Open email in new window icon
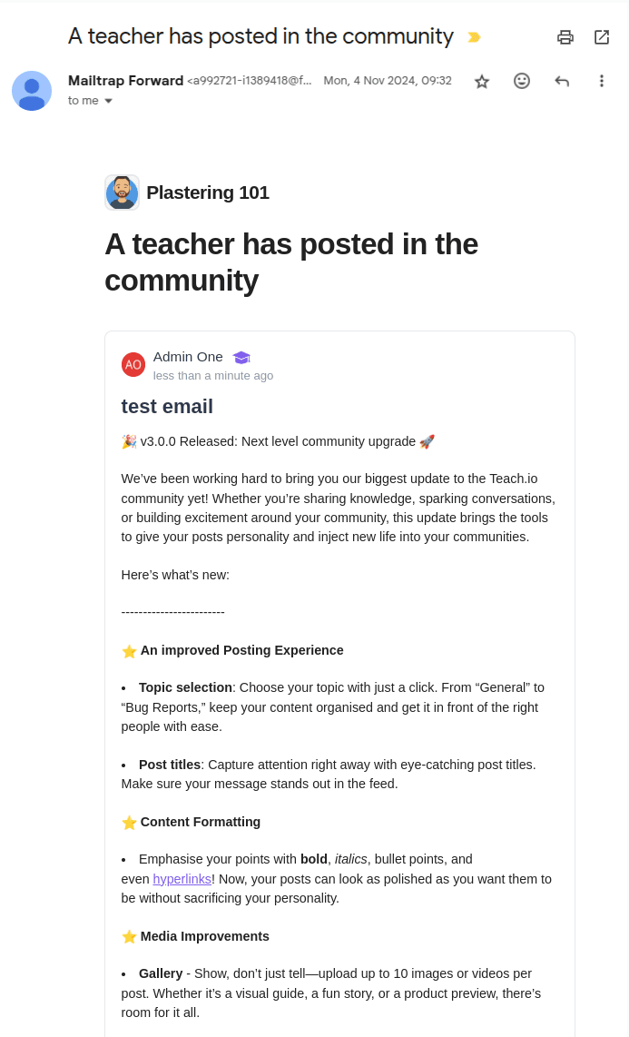 pyautogui.click(x=602, y=37)
